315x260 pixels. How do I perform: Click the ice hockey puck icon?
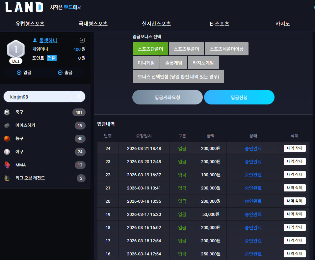click(7, 126)
